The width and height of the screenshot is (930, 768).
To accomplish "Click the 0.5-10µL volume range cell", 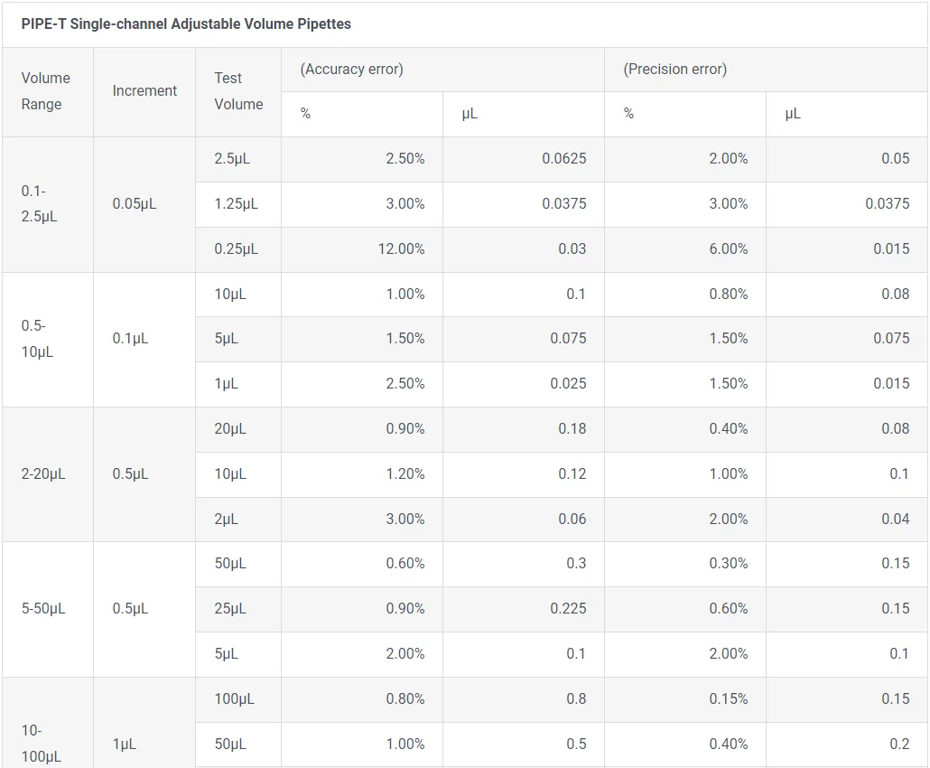I will coord(37,339).
